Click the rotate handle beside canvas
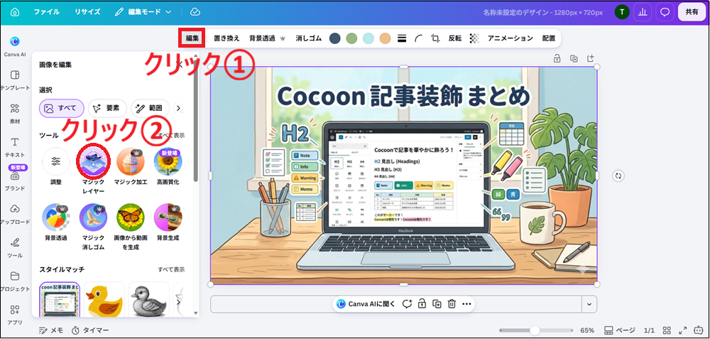 [619, 176]
